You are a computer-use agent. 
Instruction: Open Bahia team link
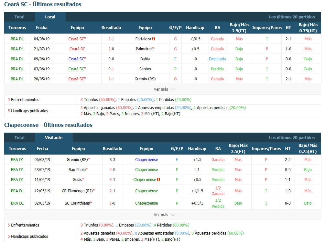(x=145, y=59)
